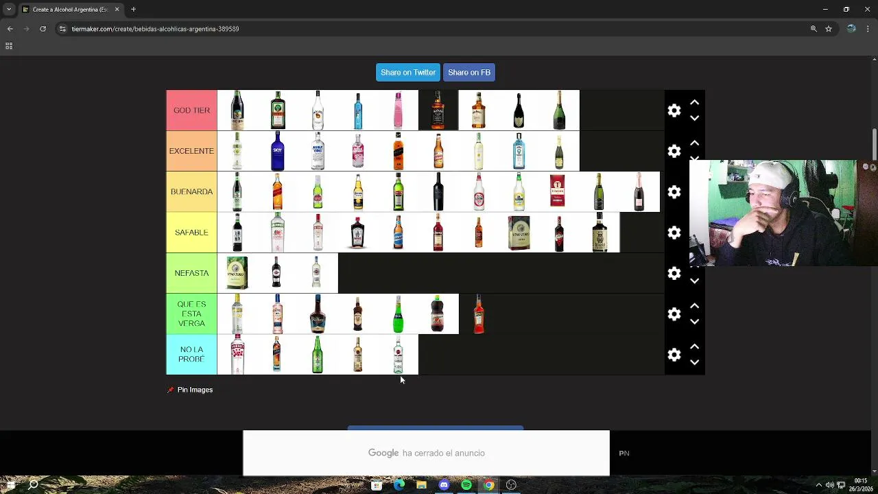Share the tier list on Twitter

pyautogui.click(x=408, y=72)
